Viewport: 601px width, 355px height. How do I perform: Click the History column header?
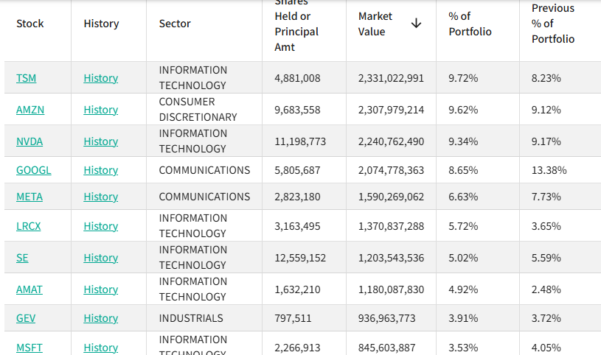tap(101, 24)
